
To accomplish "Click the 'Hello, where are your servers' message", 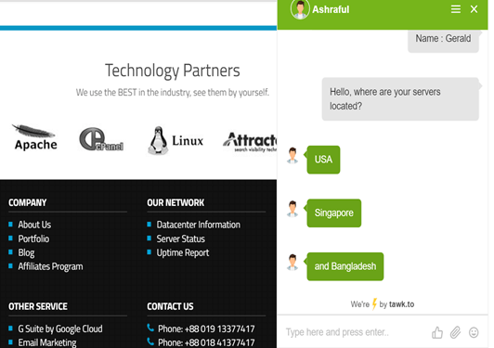I will point(400,99).
